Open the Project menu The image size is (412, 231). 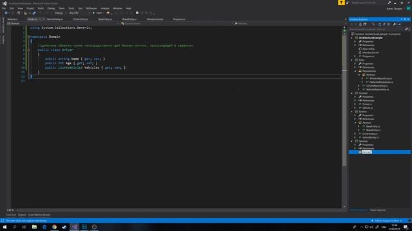click(30, 8)
